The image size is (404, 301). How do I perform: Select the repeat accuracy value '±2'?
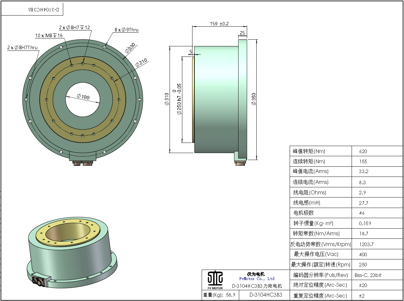click(x=362, y=296)
